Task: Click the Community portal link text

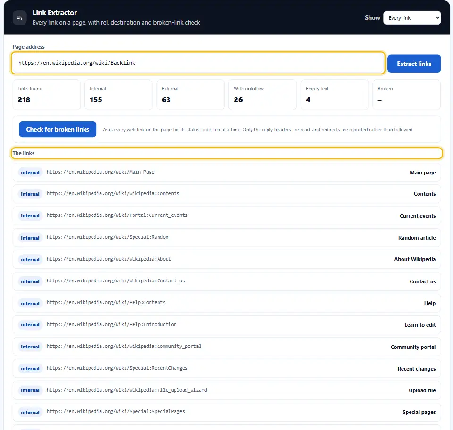Action: 413,347
